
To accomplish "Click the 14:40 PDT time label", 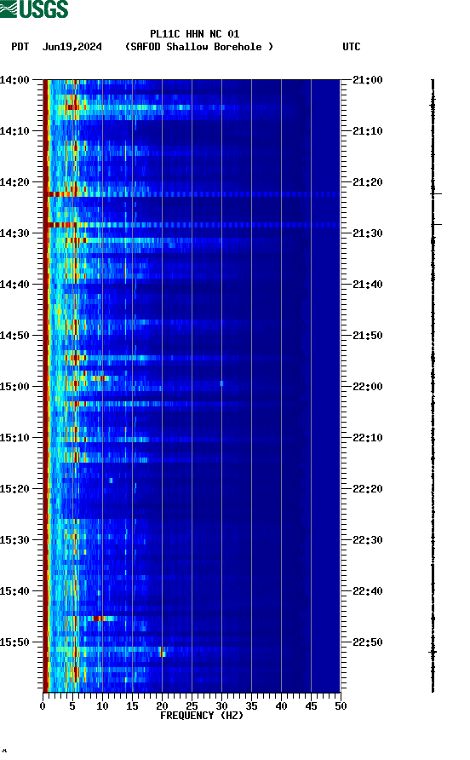I will coord(14,284).
